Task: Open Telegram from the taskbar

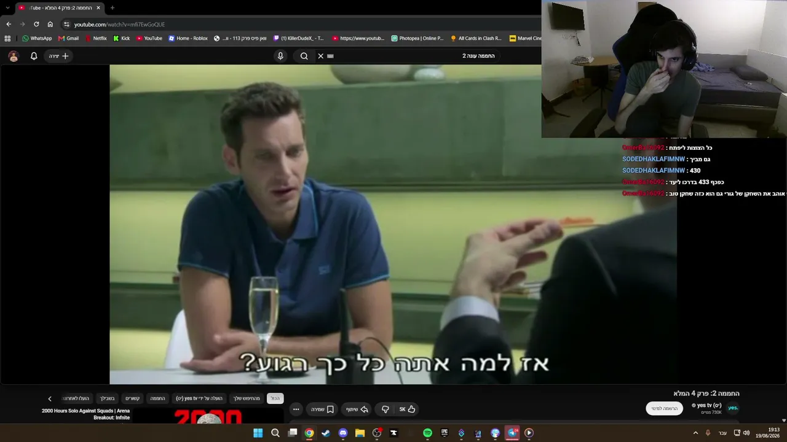Action: (512, 433)
